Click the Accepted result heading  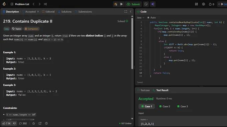[x=146, y=99]
